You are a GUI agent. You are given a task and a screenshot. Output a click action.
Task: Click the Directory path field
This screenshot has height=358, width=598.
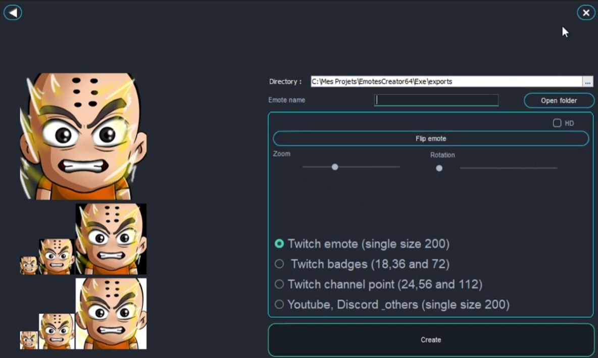pos(444,81)
